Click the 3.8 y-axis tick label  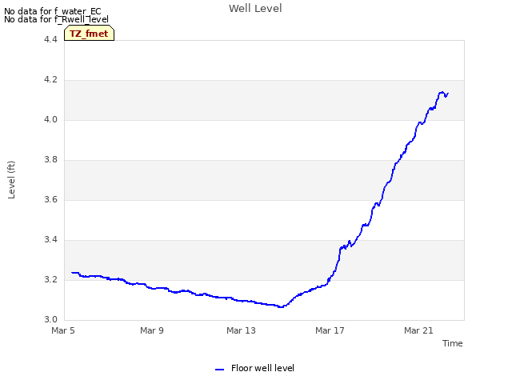click(50, 160)
